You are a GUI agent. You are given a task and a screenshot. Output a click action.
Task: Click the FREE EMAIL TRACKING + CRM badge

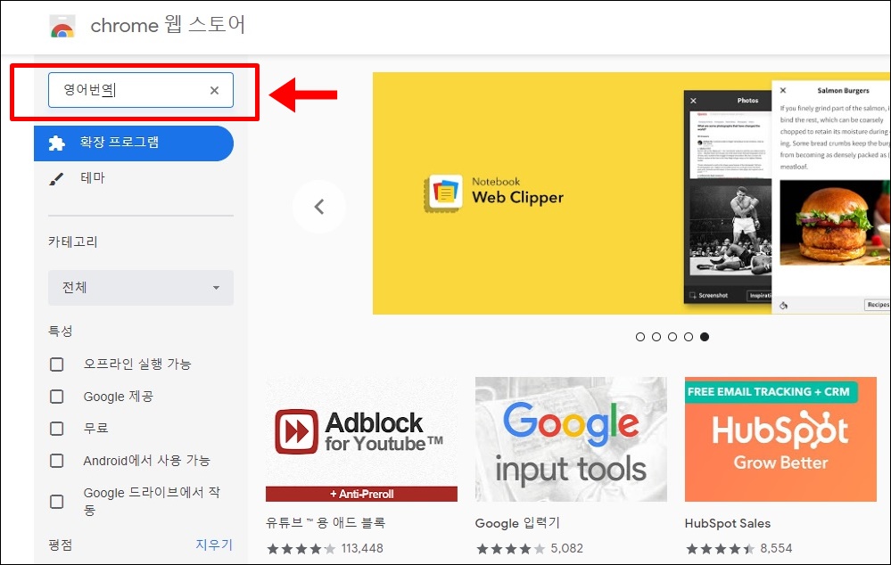pos(771,392)
